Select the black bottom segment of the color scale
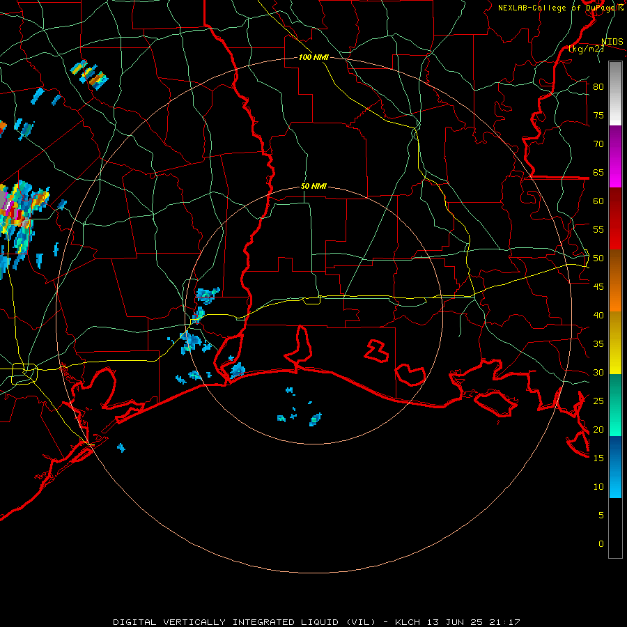 [615, 528]
